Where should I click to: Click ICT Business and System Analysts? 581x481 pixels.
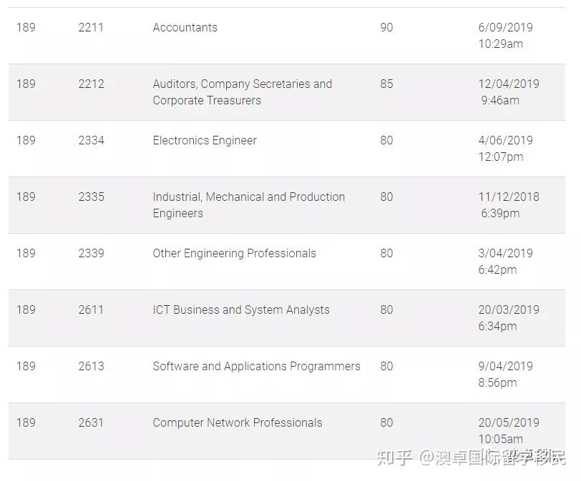[x=241, y=309]
